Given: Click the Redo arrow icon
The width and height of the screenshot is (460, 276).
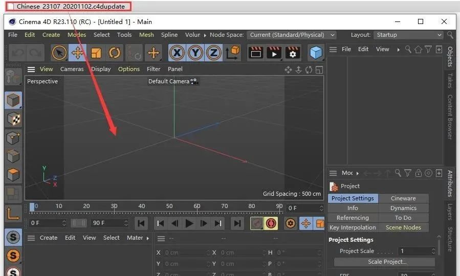Looking at the screenshot, I should click(x=35, y=53).
